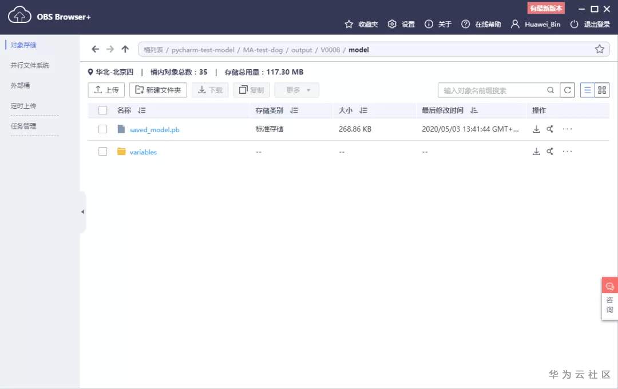
Task: Go up one level with up arrow
Action: pos(125,49)
